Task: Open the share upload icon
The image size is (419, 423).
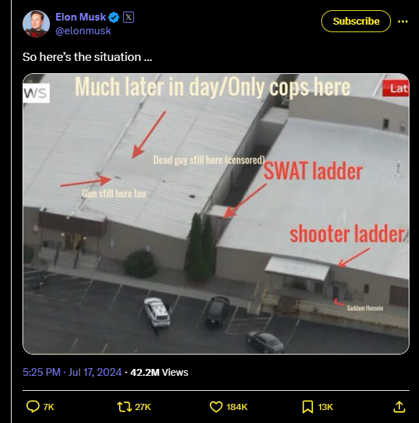Action: 399,407
